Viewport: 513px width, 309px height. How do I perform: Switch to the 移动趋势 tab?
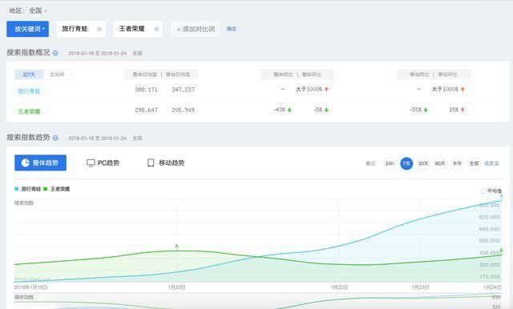(166, 163)
